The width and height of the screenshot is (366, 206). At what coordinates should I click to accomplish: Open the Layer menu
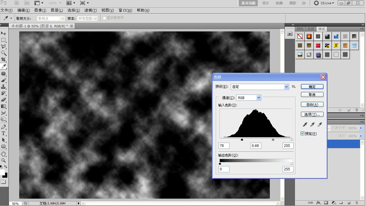(x=57, y=10)
